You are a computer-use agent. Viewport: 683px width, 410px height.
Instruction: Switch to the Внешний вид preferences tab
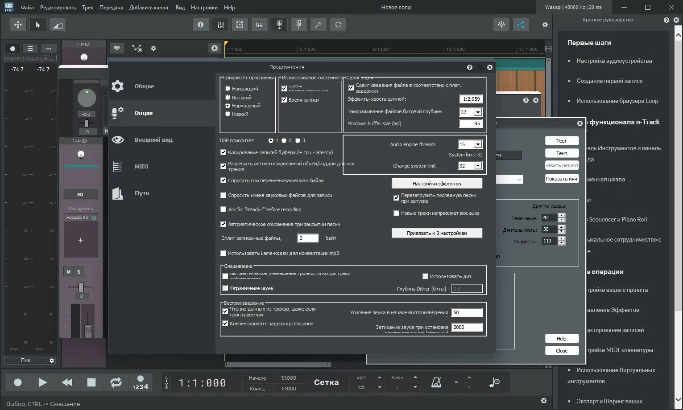[x=153, y=139]
